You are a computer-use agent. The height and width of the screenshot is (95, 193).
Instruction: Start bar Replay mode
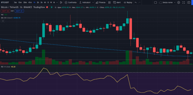pos(128,3)
